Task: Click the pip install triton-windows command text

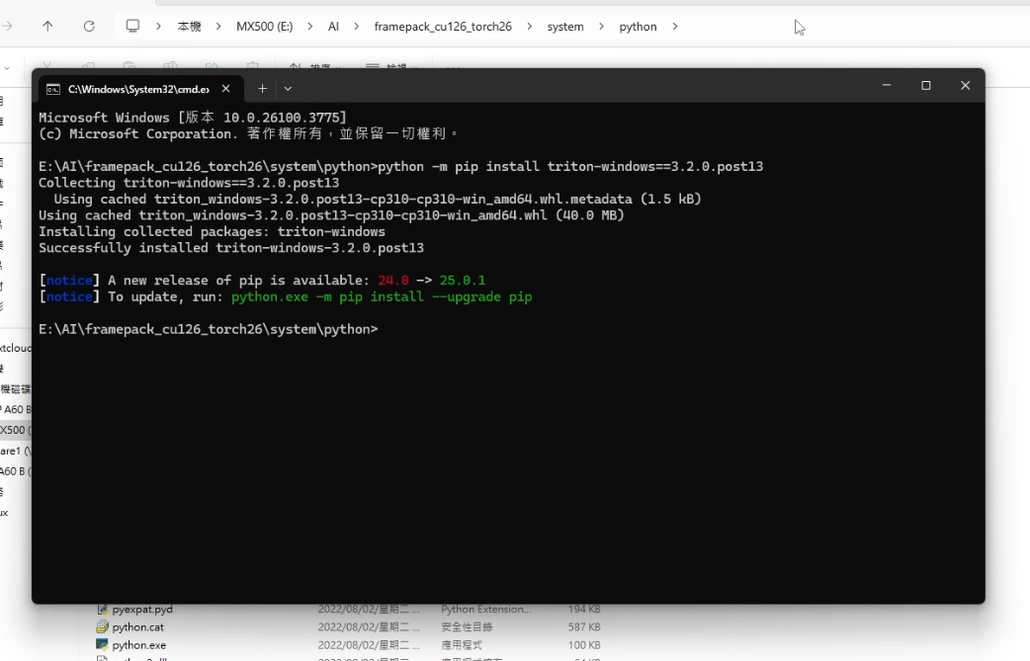Action: coord(570,166)
